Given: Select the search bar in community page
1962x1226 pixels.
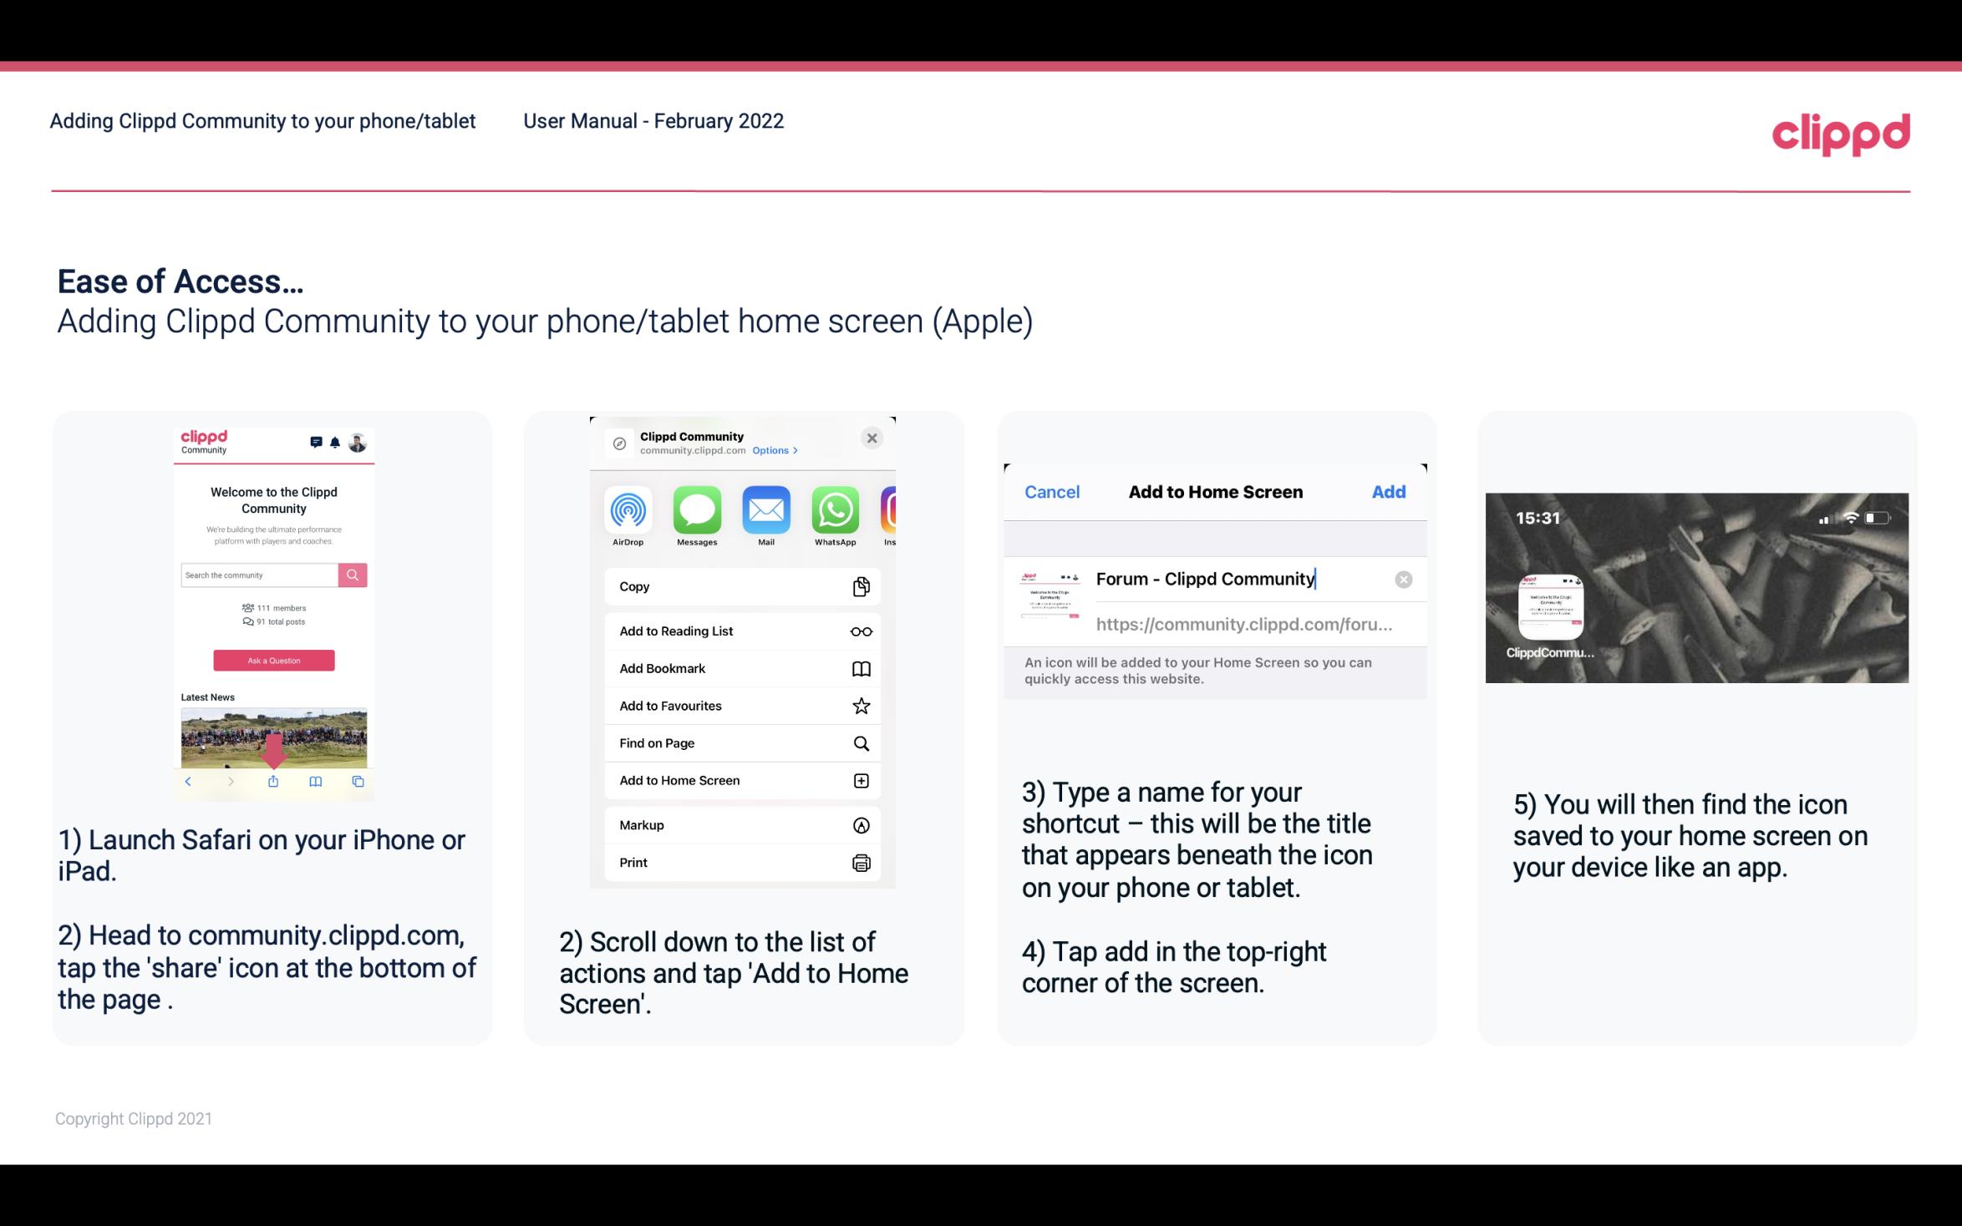Looking at the screenshot, I should point(258,575).
